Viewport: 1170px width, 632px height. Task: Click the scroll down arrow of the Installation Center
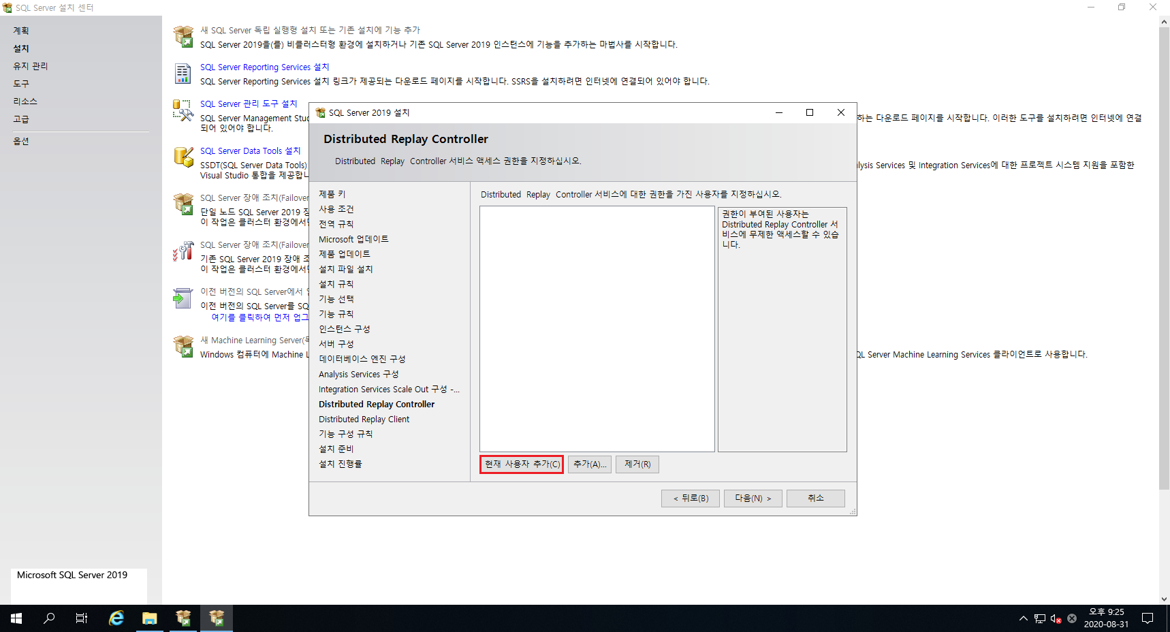tap(1164, 599)
